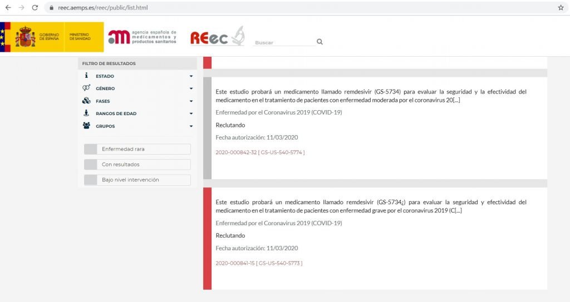This screenshot has width=570, height=302.
Task: Enable the Con resultados filter
Action: (x=137, y=165)
